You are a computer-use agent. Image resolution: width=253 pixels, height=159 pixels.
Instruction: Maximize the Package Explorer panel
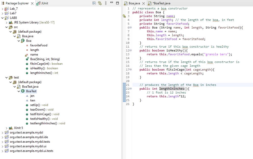click(117, 3)
